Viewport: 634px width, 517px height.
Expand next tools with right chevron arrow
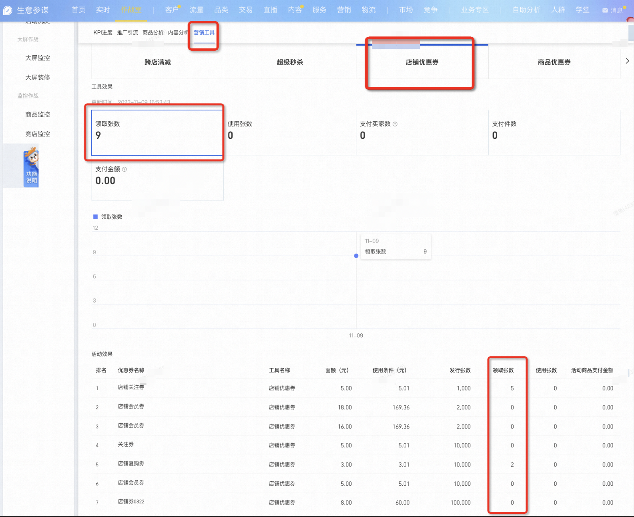[627, 61]
